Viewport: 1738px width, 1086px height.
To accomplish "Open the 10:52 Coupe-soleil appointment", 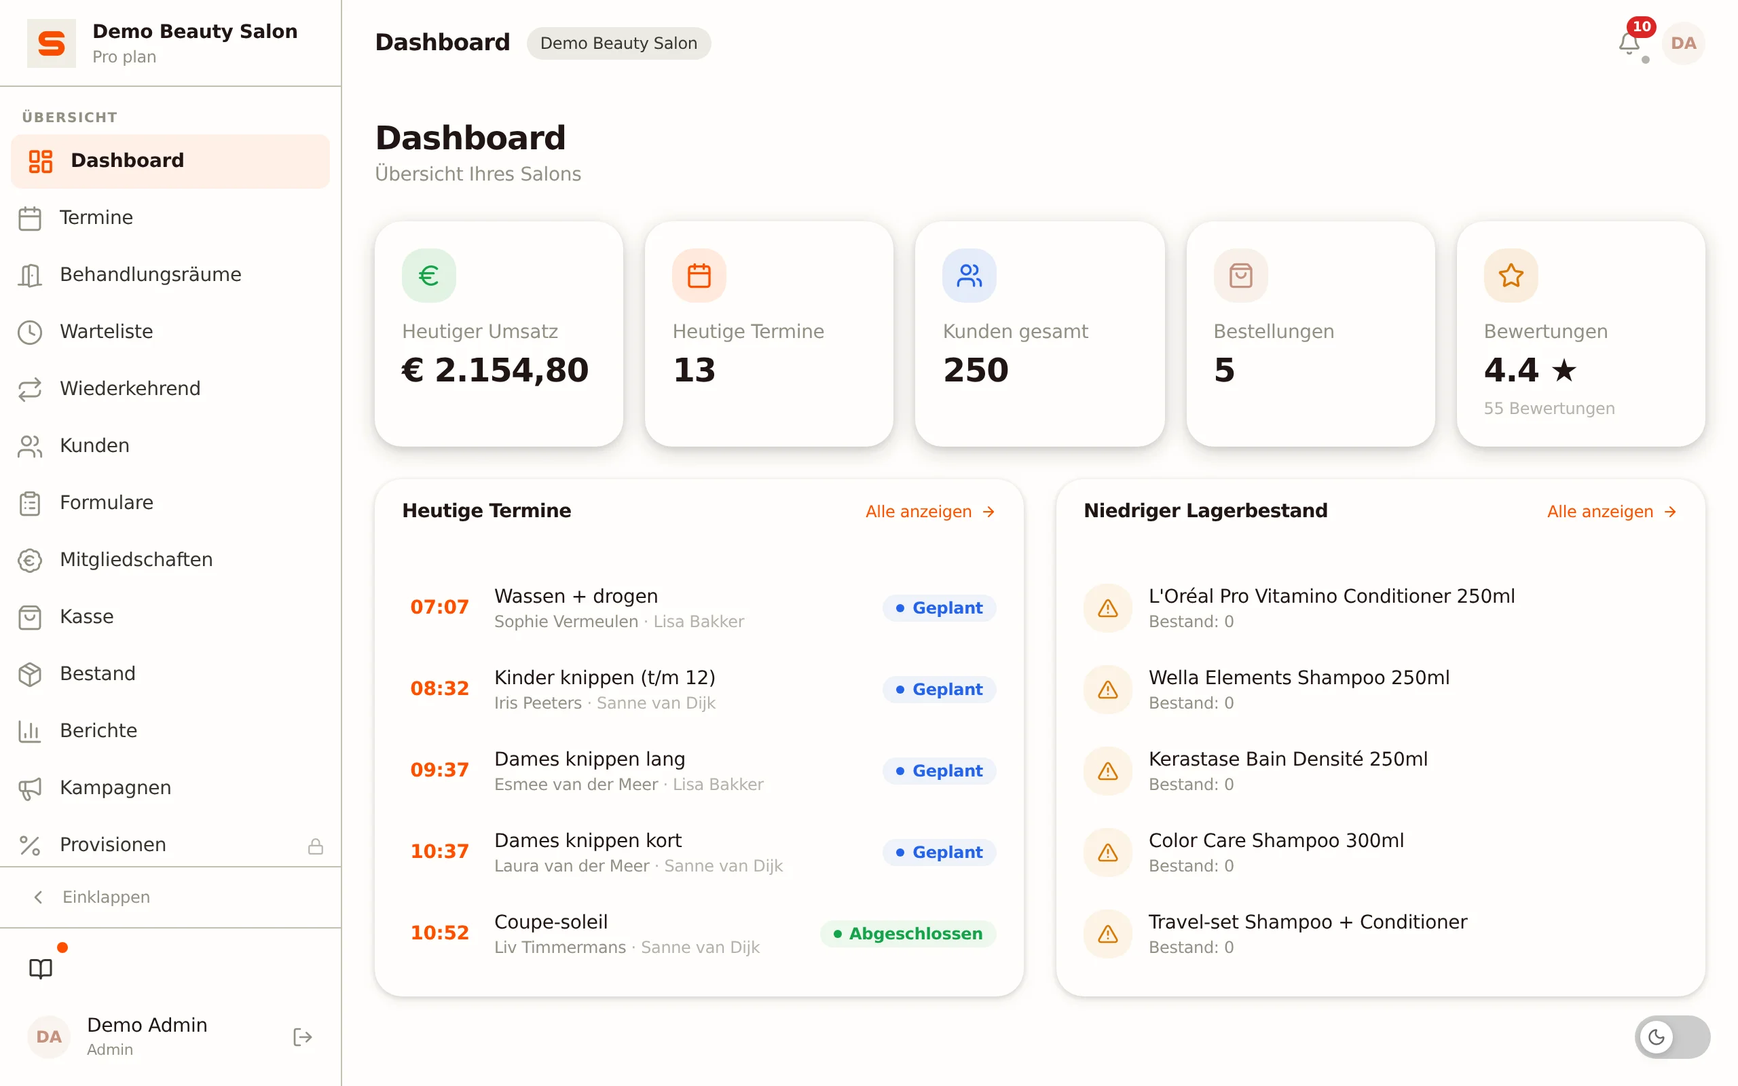I will click(x=699, y=933).
